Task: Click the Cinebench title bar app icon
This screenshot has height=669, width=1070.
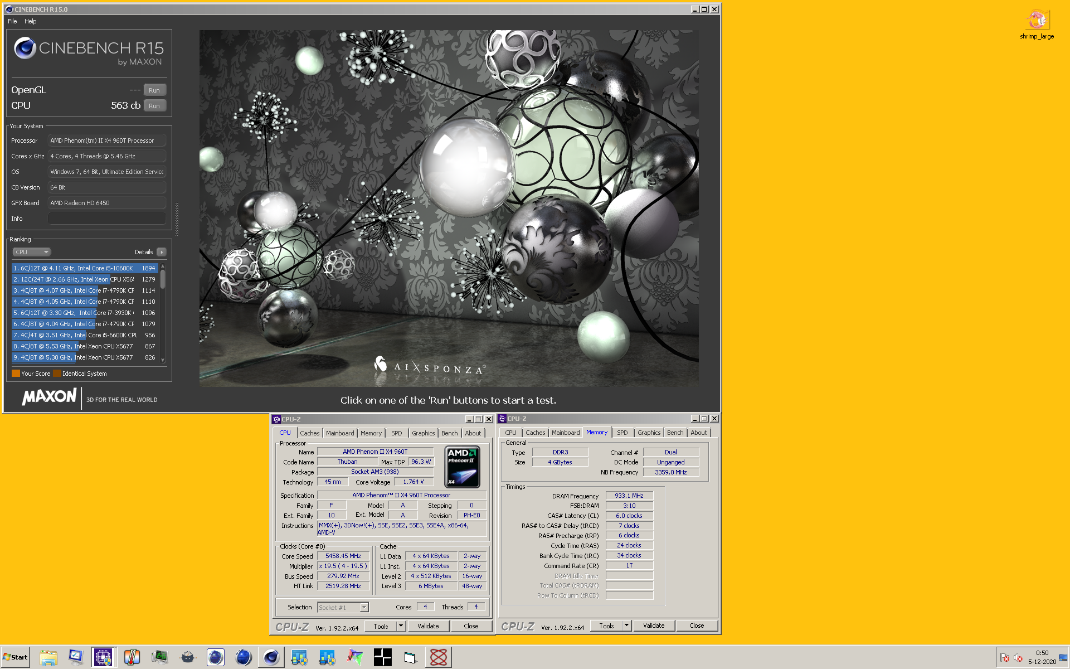Action: coord(9,9)
